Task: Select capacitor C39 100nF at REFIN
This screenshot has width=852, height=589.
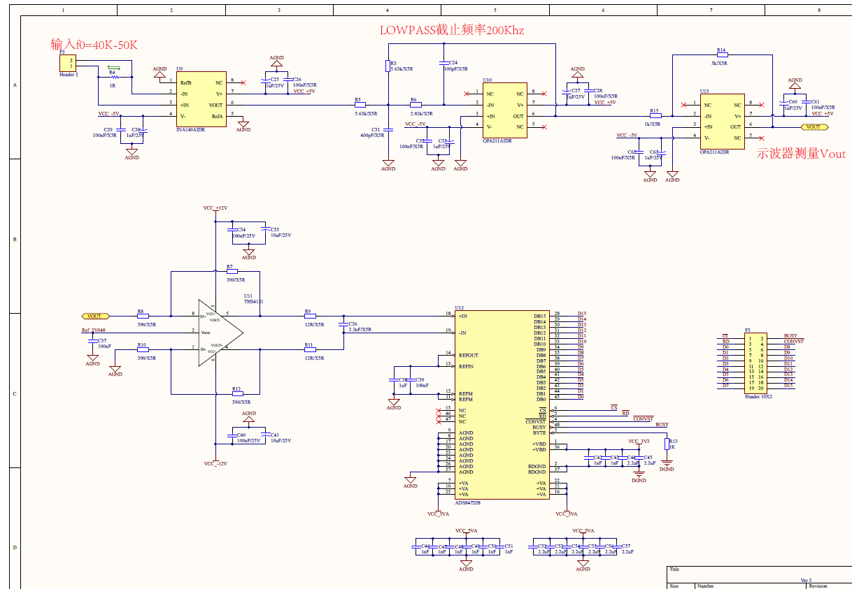Action: coord(411,381)
